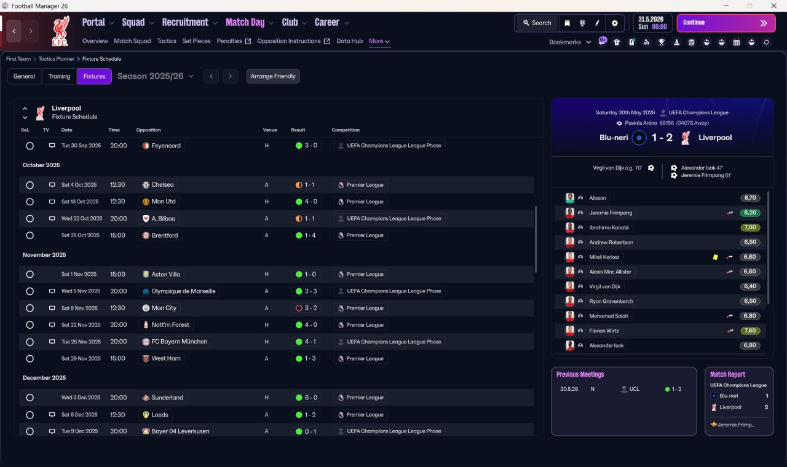
Task: Select the Sunderland fixture radio circle
Action: click(30, 398)
